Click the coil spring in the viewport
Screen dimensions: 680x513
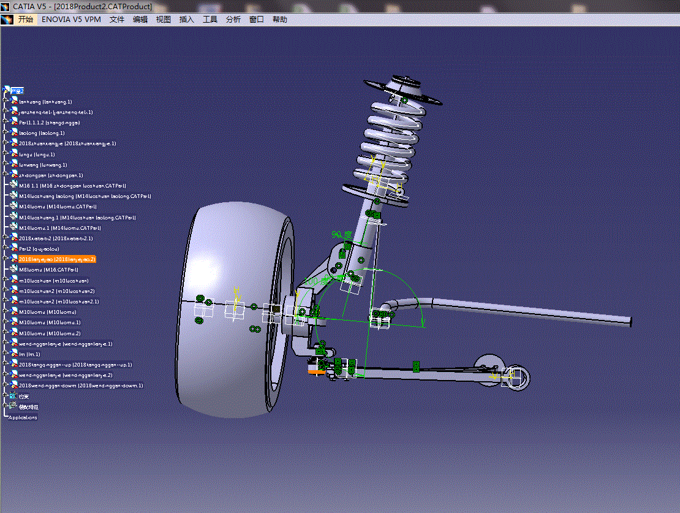pos(388,143)
